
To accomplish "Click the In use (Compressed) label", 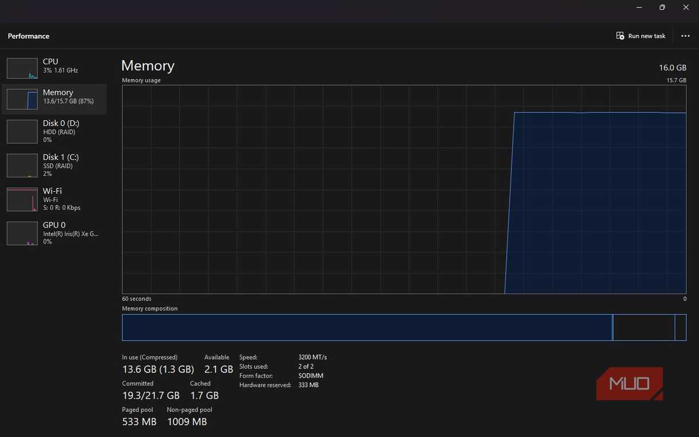I will point(149,357).
